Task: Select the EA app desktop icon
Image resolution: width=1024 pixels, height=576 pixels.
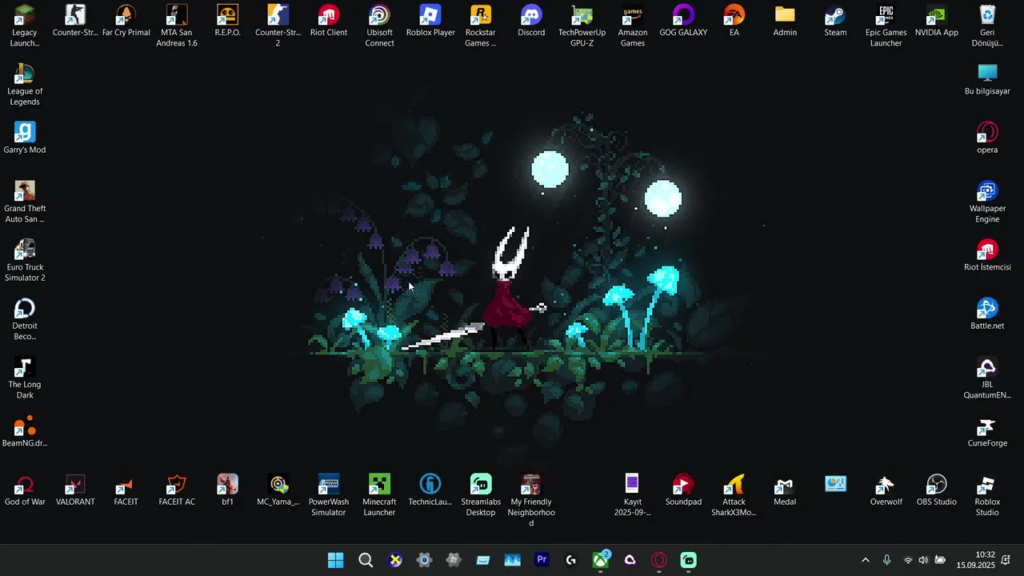Action: 734,22
